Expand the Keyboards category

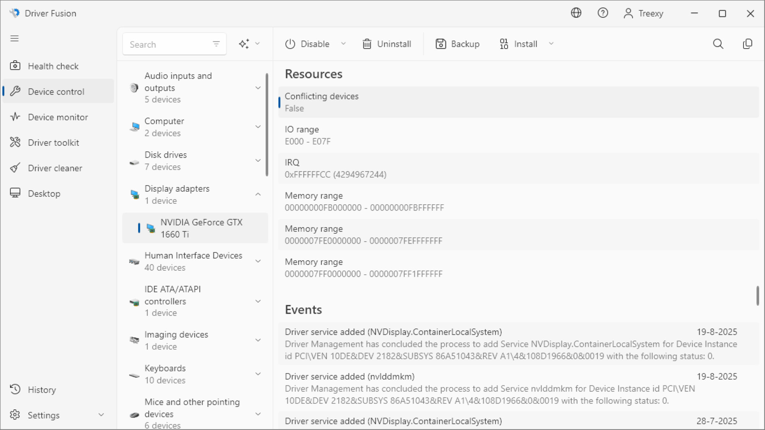tap(258, 373)
